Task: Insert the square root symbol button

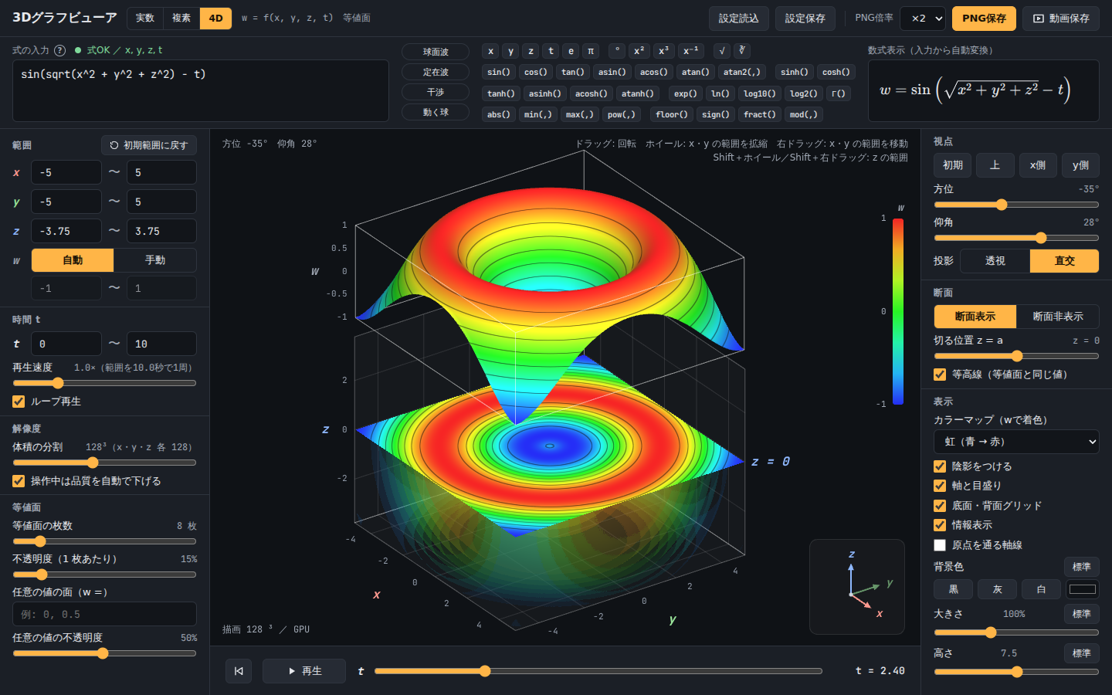Action: point(722,51)
